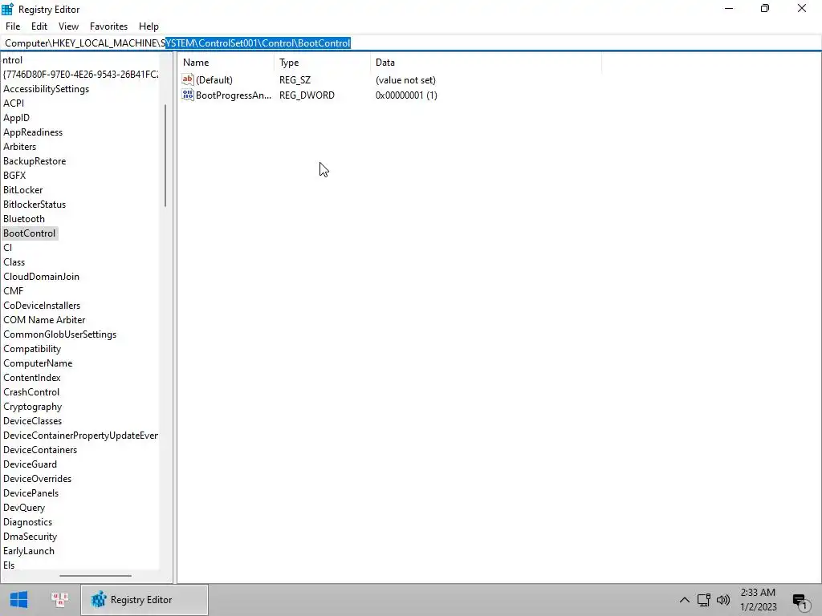Viewport: 822px width, 616px height.
Task: Select the BitlockerStatus key
Action: pos(35,205)
